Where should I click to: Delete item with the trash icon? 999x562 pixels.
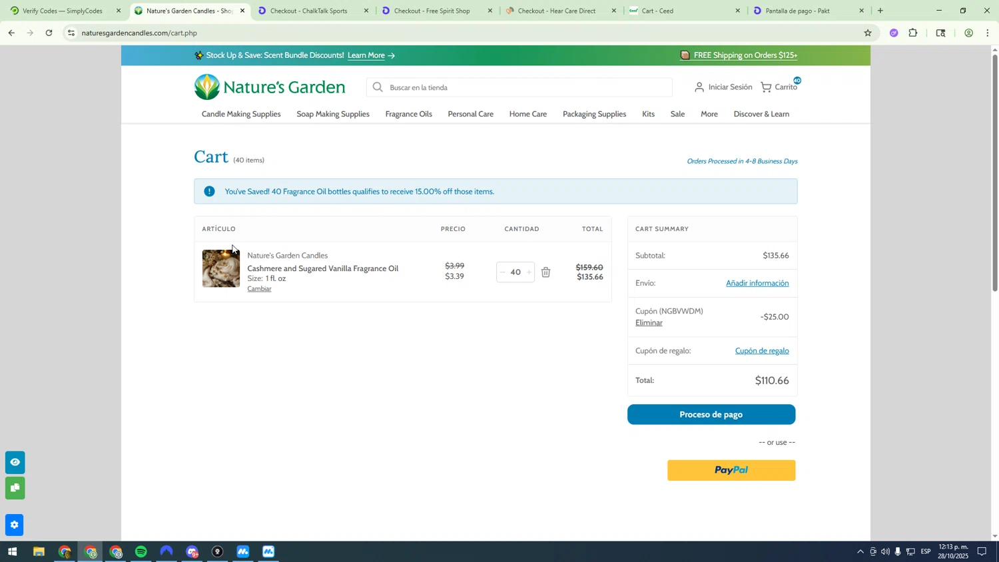[x=545, y=272]
